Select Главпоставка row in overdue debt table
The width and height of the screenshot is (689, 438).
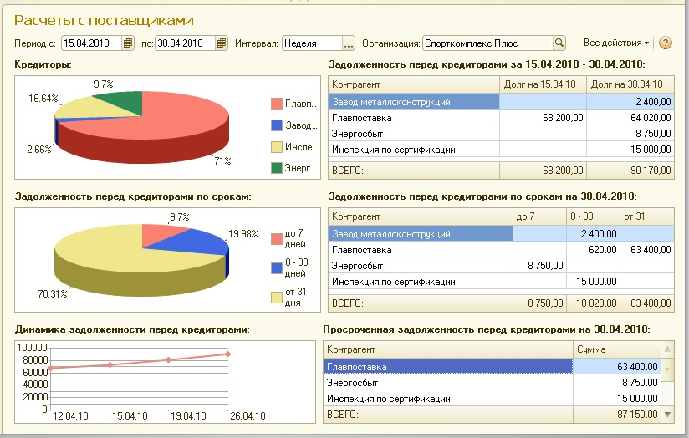pos(492,367)
